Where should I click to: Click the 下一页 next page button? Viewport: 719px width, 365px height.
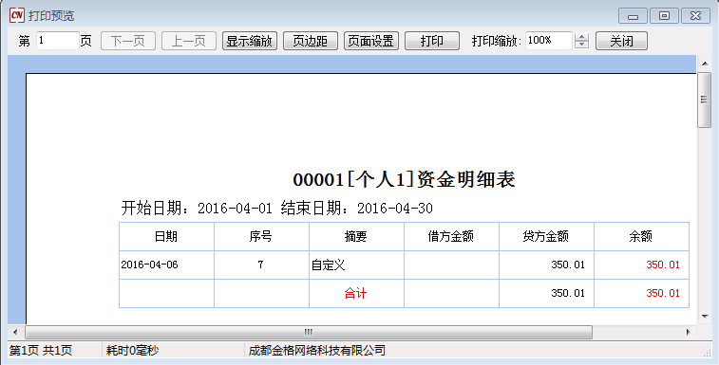128,41
